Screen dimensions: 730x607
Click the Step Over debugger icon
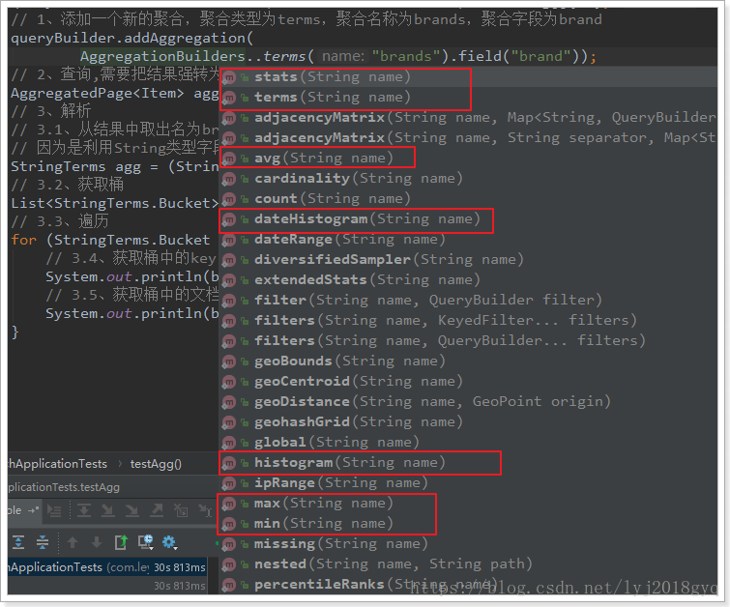tap(84, 510)
